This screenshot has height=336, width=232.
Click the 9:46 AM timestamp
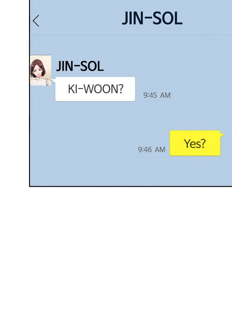[x=151, y=150]
